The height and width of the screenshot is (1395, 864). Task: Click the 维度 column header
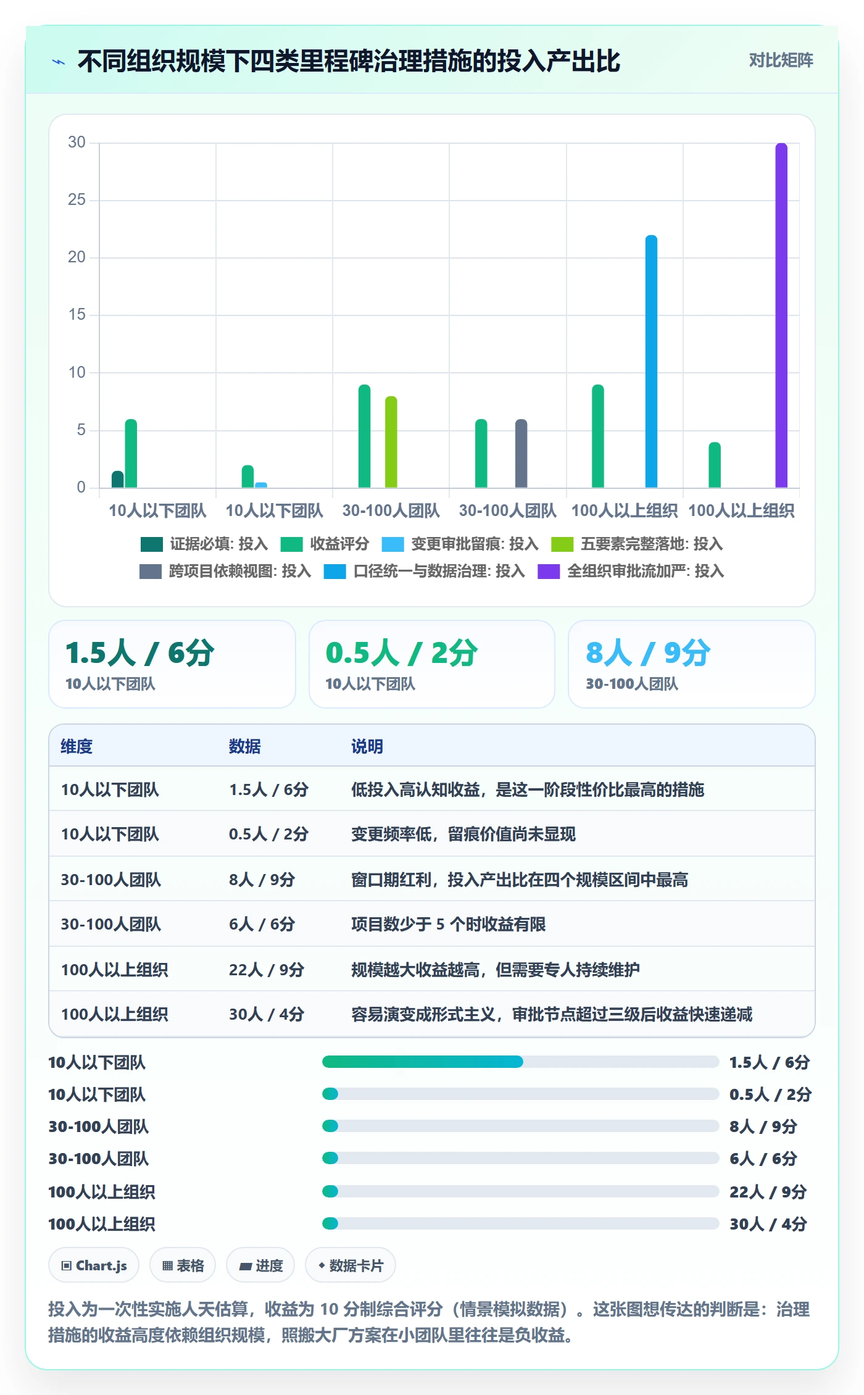tap(77, 746)
